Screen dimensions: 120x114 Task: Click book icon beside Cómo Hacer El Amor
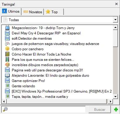[x=7, y=54]
